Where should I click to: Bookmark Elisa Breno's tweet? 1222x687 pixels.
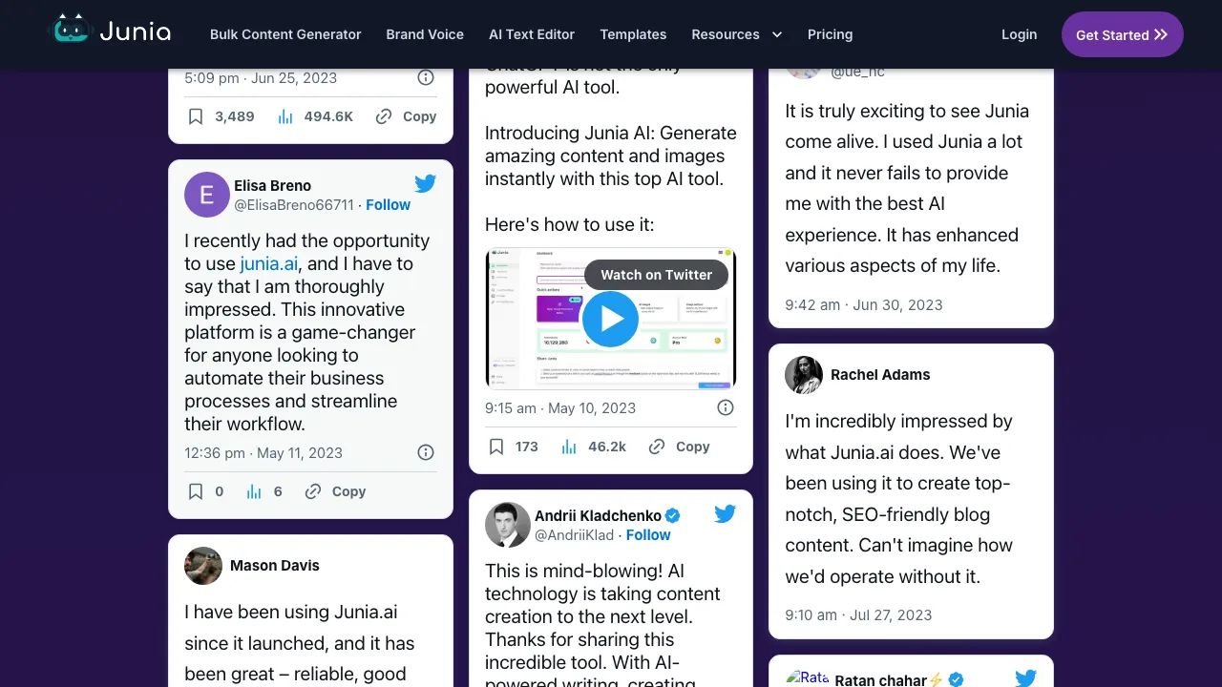[x=196, y=490]
